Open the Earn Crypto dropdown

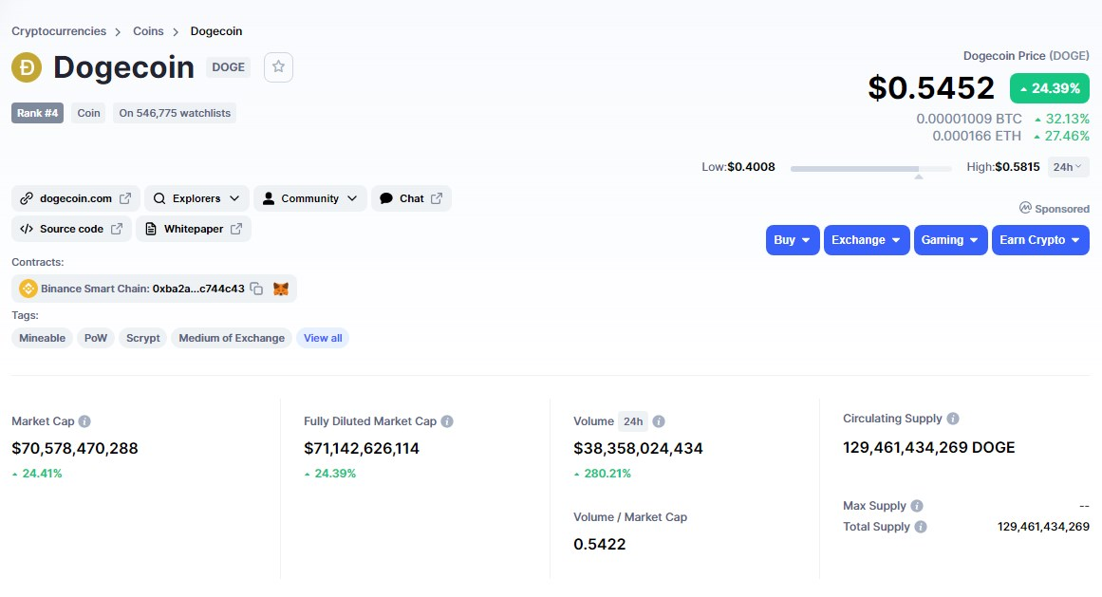(x=1041, y=240)
